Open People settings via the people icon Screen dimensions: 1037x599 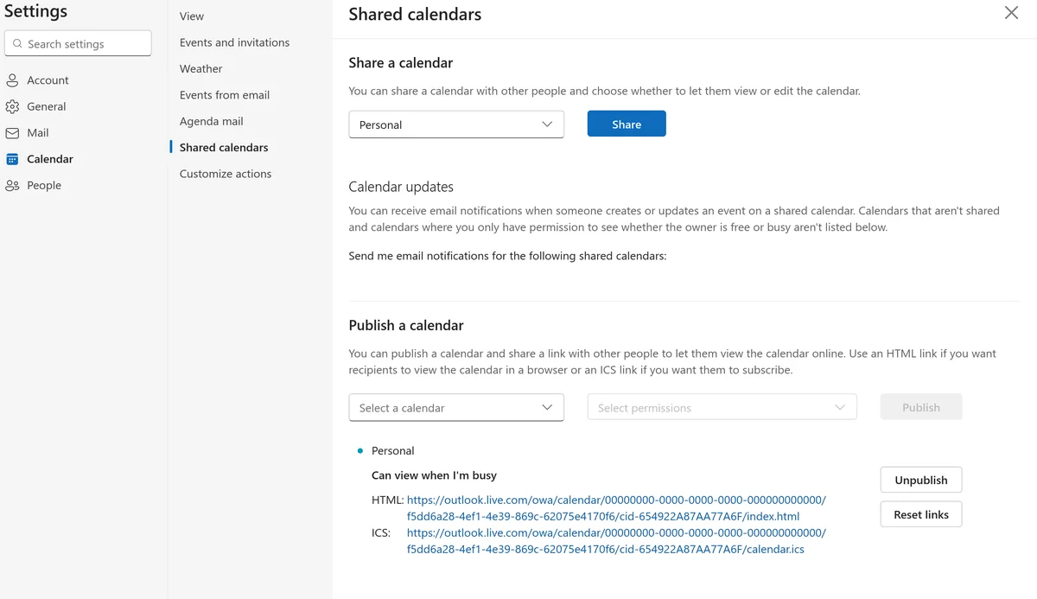(14, 185)
